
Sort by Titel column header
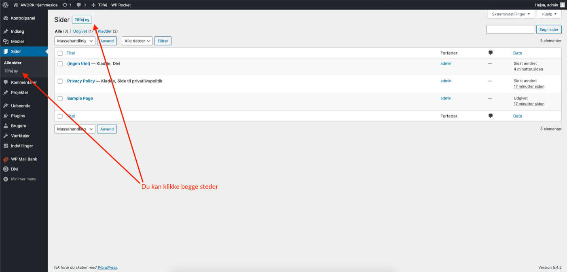pyautogui.click(x=71, y=53)
